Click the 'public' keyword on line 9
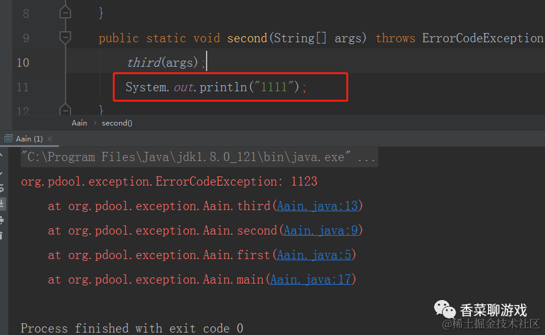The image size is (545, 335). (x=118, y=38)
